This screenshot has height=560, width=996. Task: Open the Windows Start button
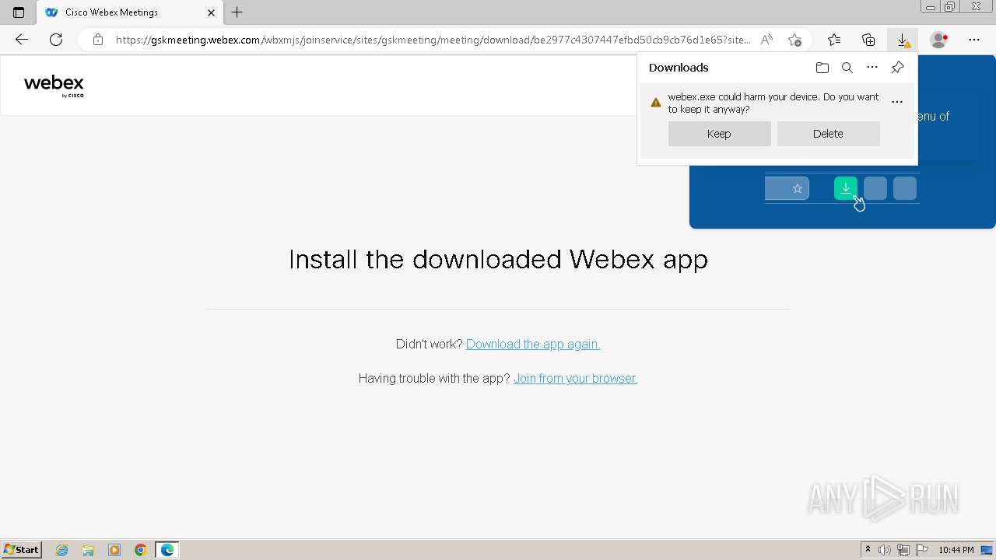[x=22, y=550]
